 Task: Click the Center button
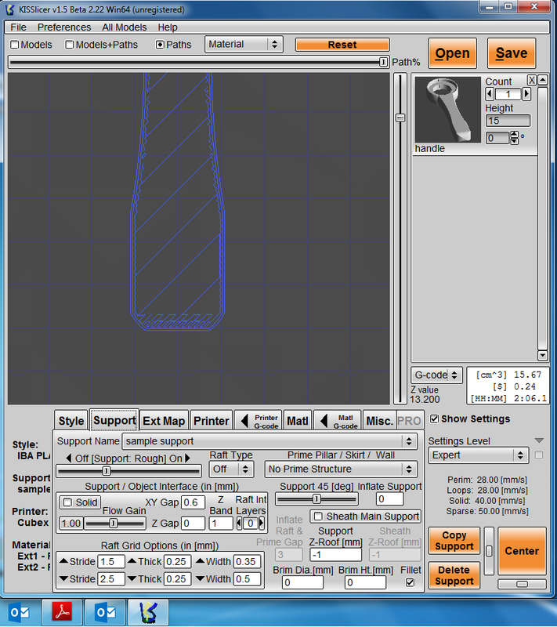522,551
